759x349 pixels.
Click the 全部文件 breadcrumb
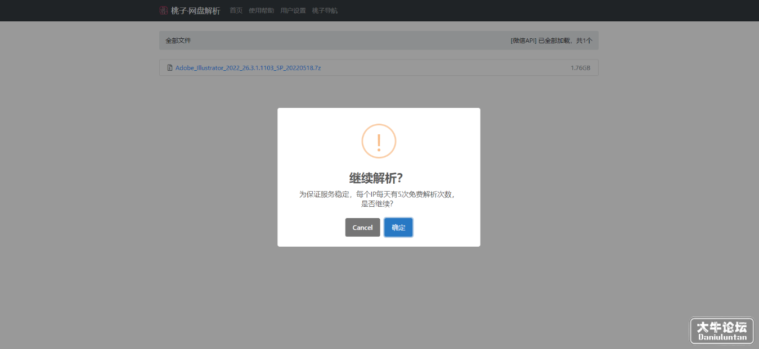click(178, 40)
